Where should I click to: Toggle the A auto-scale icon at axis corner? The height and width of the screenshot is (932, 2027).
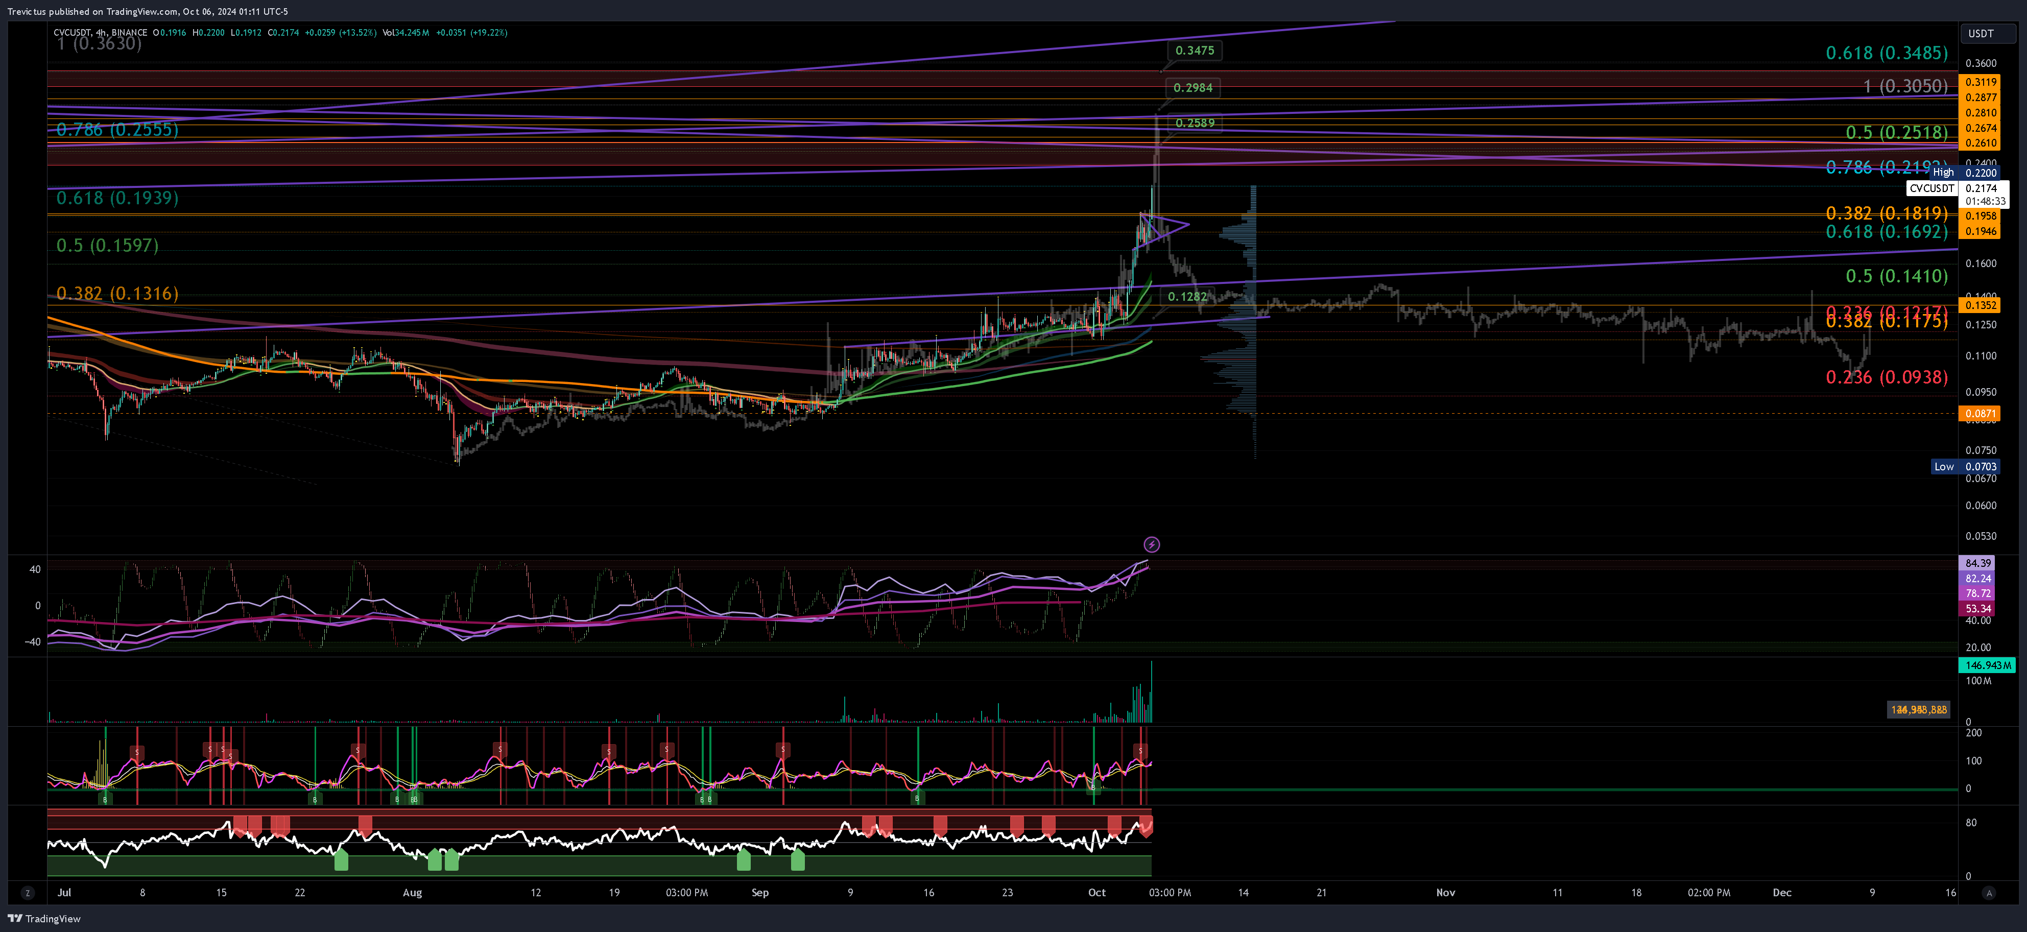point(1989,893)
